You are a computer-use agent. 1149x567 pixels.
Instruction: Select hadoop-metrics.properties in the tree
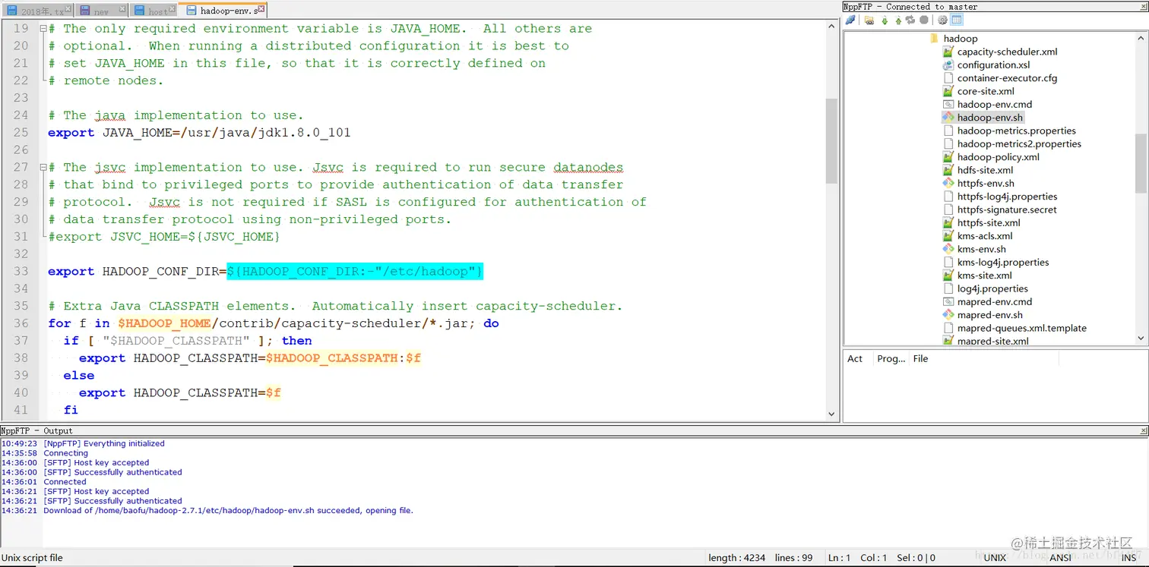[1017, 131]
